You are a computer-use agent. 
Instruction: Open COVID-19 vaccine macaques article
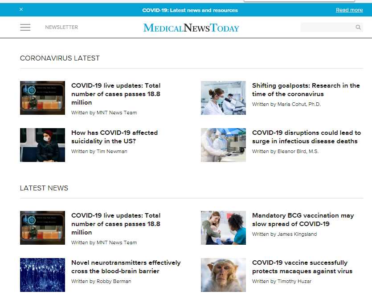point(302,267)
